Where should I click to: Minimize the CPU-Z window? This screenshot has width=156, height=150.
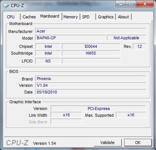click(121, 4)
